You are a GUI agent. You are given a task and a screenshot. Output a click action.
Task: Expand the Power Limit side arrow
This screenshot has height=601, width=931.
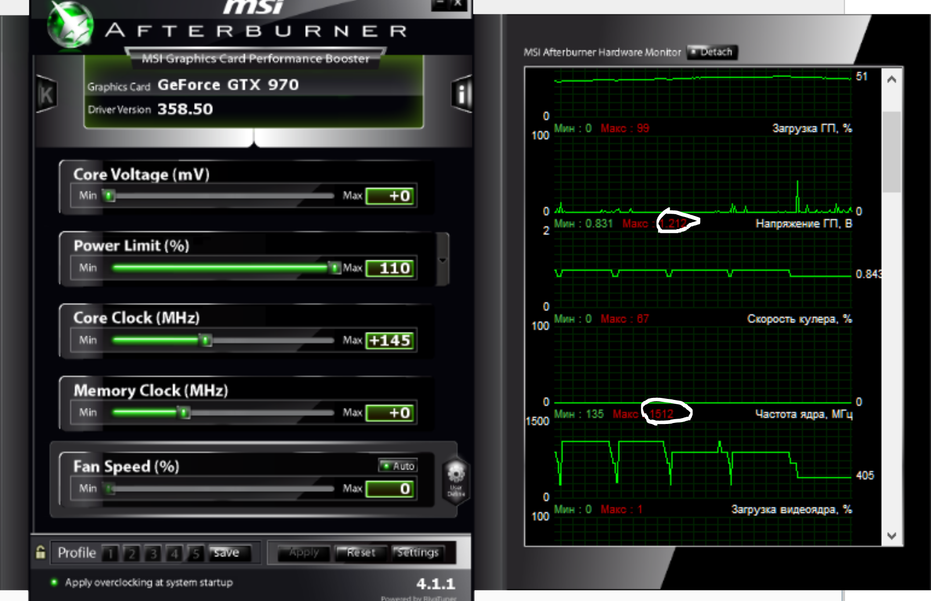click(x=442, y=260)
